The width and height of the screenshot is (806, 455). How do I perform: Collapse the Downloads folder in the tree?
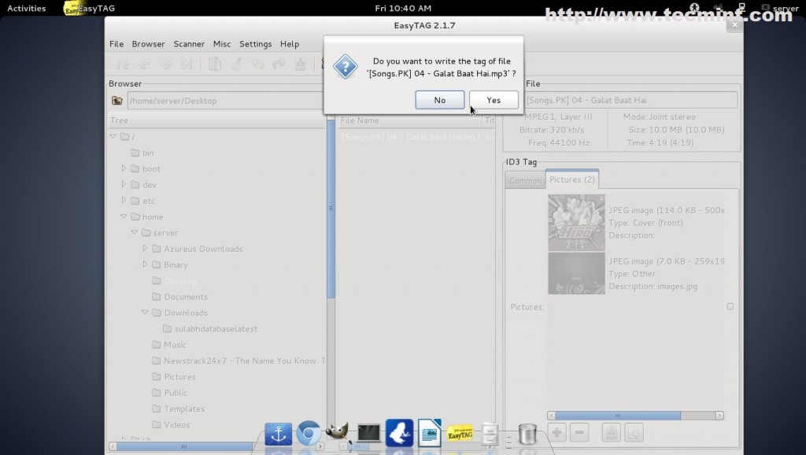(x=144, y=313)
